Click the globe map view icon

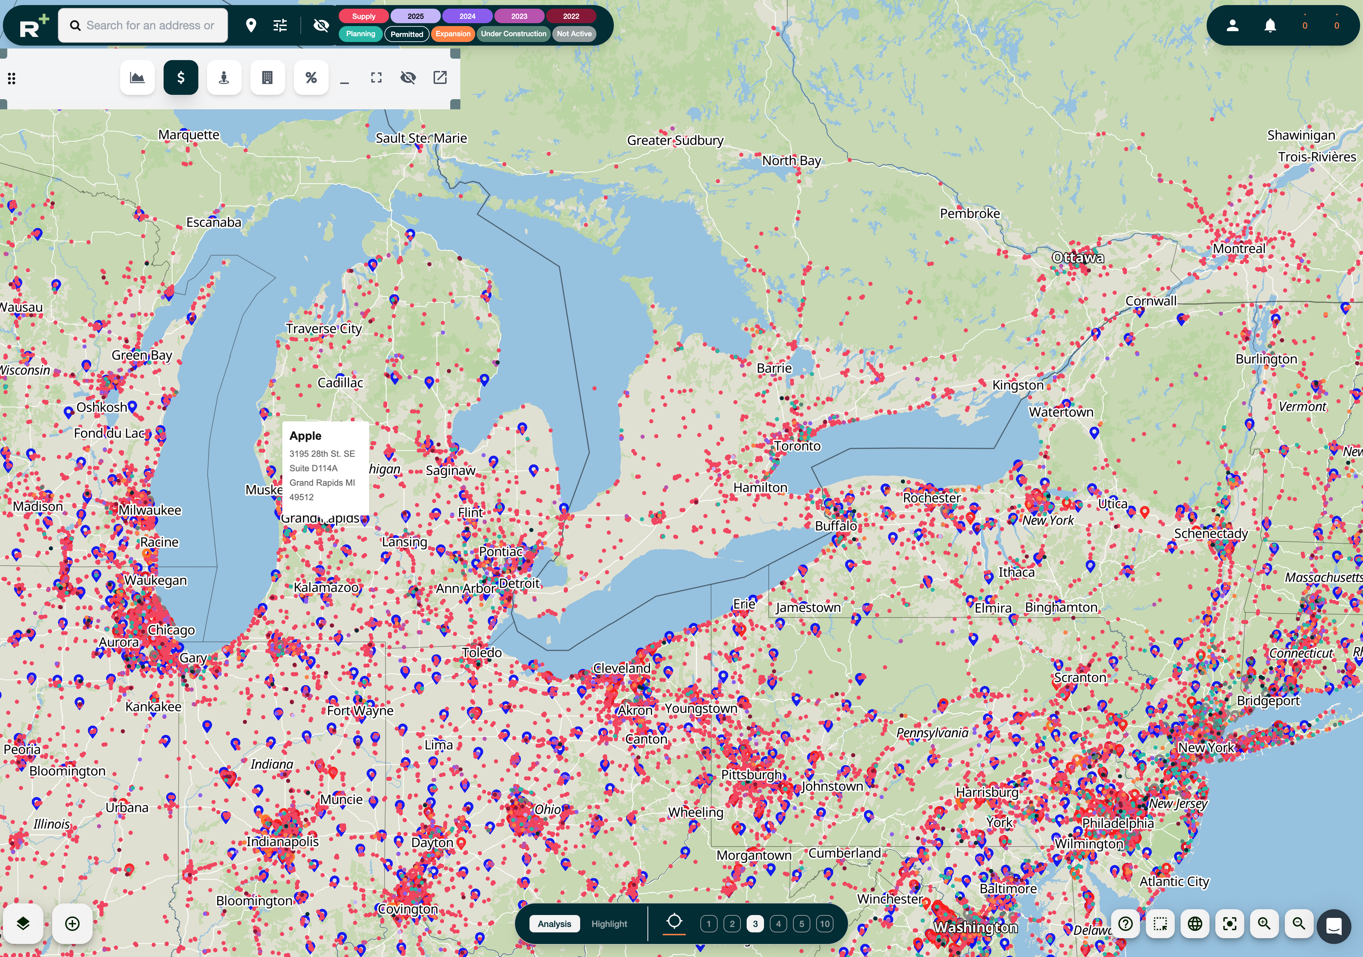pyautogui.click(x=1195, y=924)
